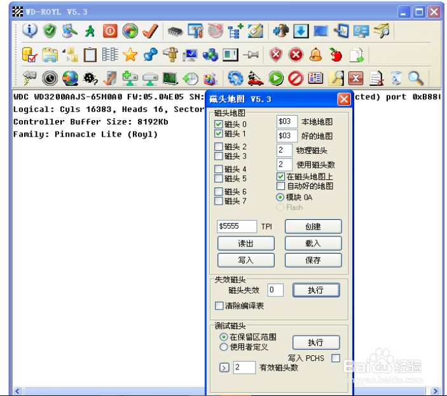447x396 pixels.
Task: Maximize the WD-ROYL V5.3 window
Action: point(419,12)
